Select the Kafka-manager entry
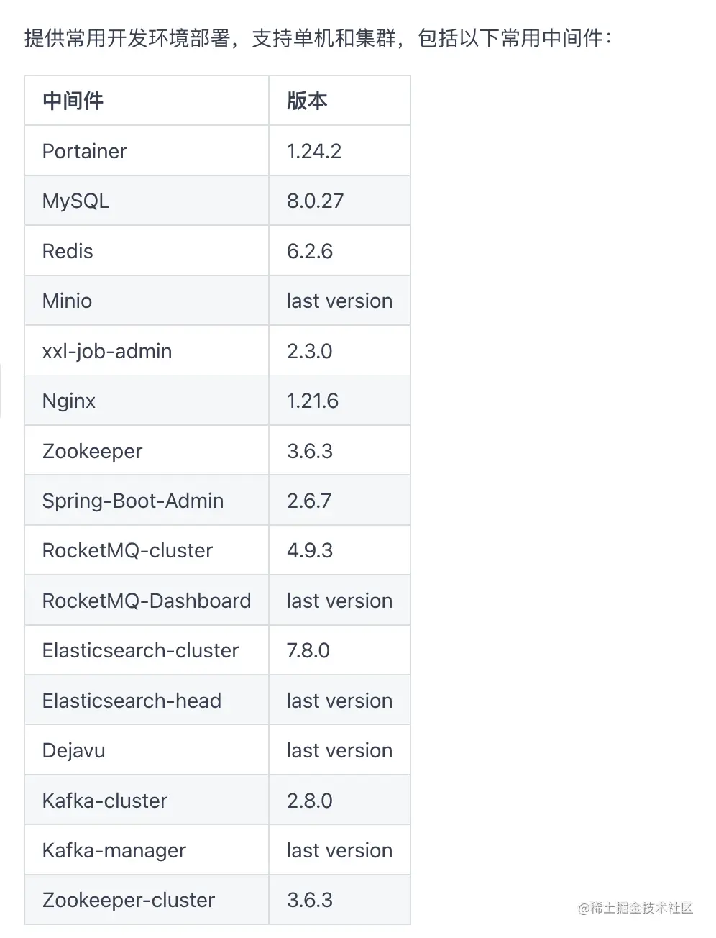 tap(114, 850)
